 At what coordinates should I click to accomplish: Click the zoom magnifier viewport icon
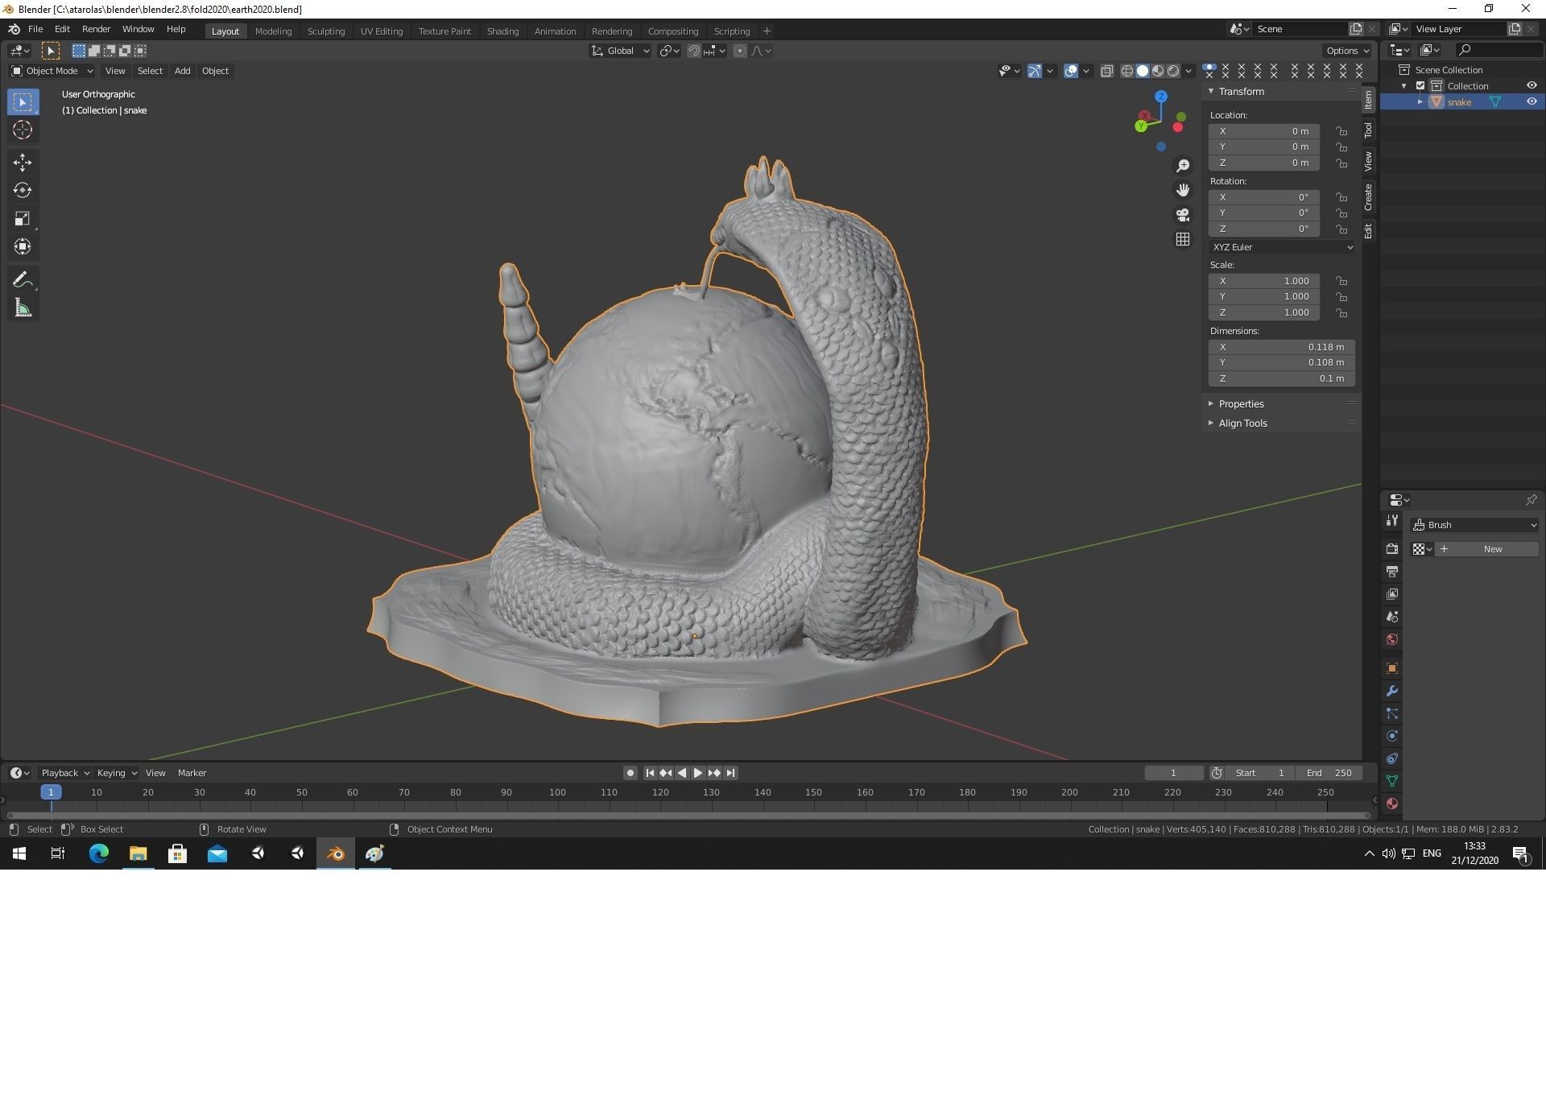coord(1182,166)
